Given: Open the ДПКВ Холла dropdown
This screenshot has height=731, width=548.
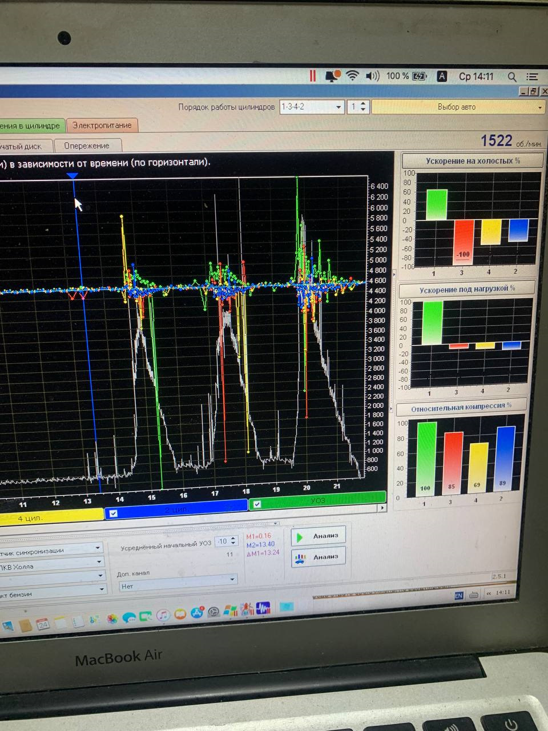Looking at the screenshot, I should point(53,565).
